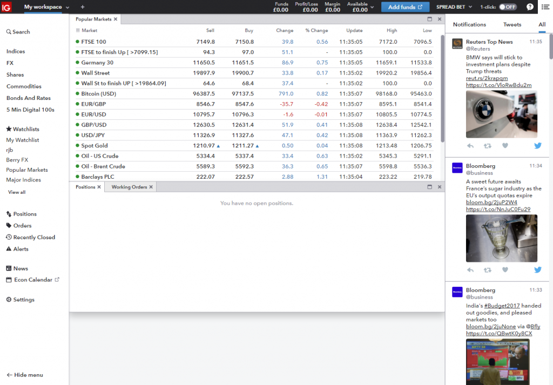This screenshot has width=553, height=385.
Task: Click the Spot Gold sell price 1210.97
Action: click(x=204, y=146)
